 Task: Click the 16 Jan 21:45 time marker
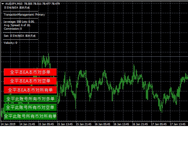(x=140, y=124)
